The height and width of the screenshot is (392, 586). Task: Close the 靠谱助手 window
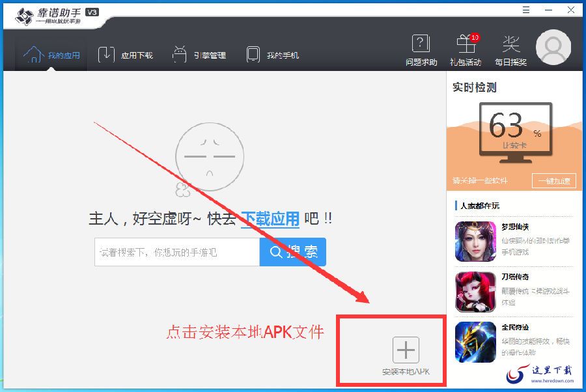click(571, 10)
